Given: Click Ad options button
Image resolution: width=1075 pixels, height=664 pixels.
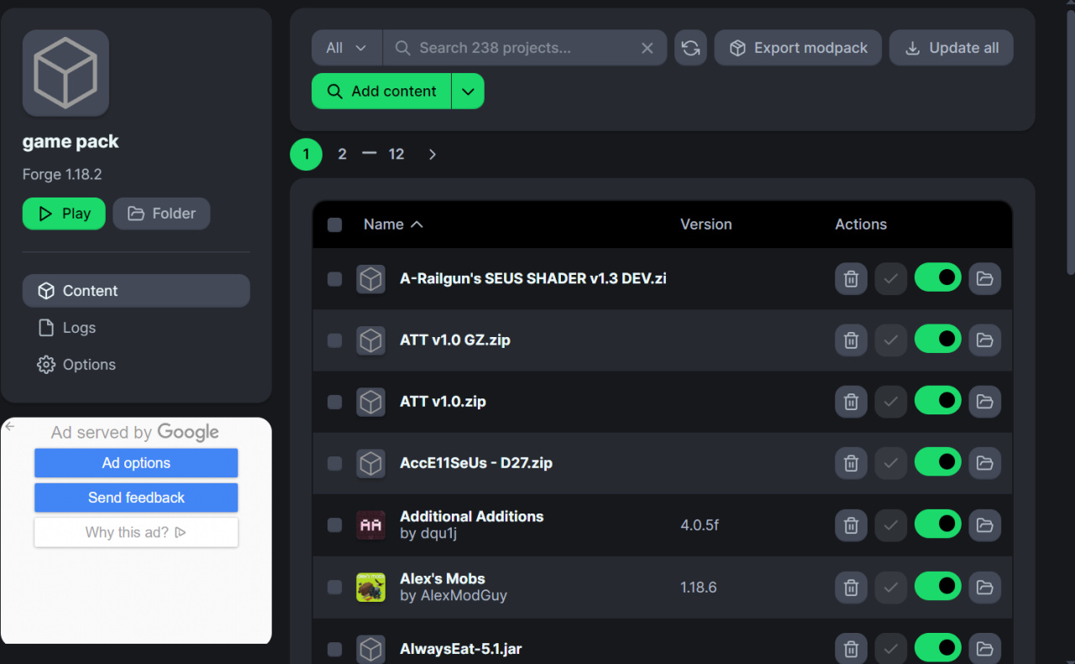Looking at the screenshot, I should pos(136,463).
